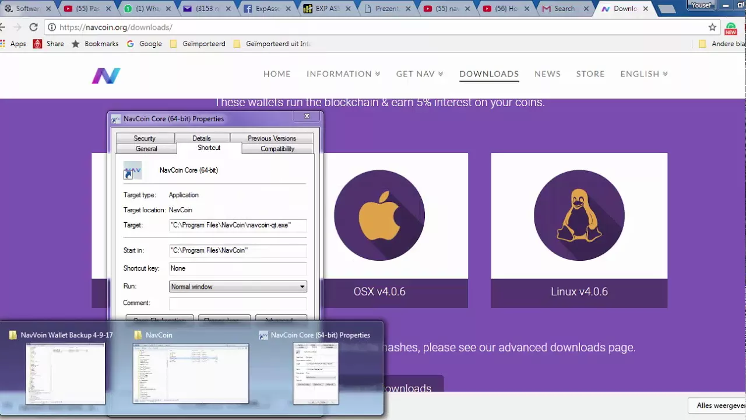The image size is (746, 420).
Task: Go forward with the browser arrow
Action: click(x=17, y=27)
